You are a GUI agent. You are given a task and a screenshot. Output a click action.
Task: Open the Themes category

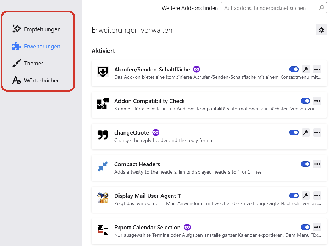tap(34, 63)
